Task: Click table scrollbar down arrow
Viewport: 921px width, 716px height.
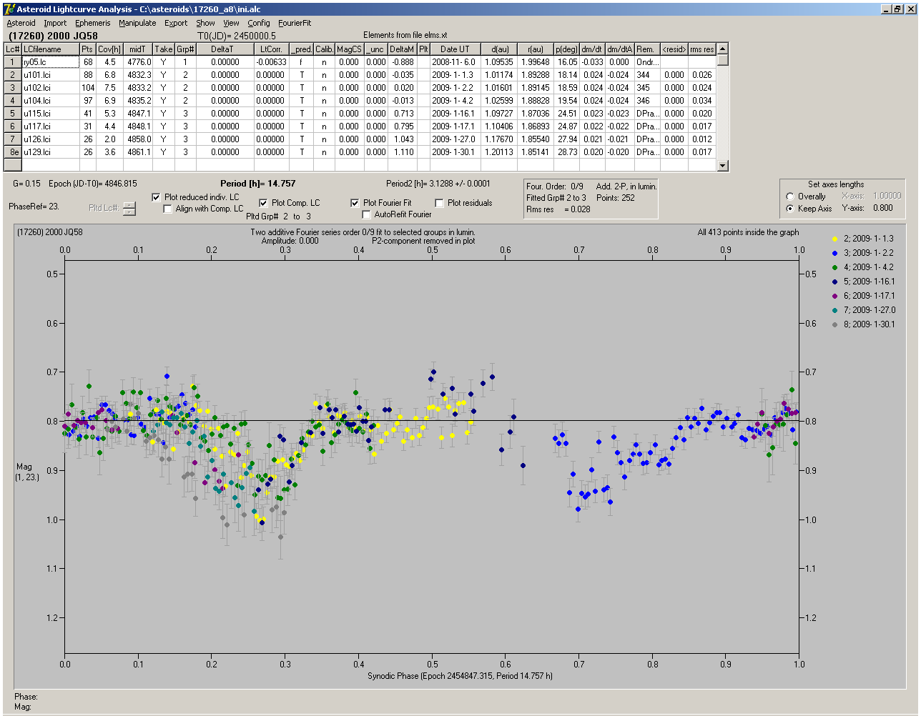Action: (723, 166)
